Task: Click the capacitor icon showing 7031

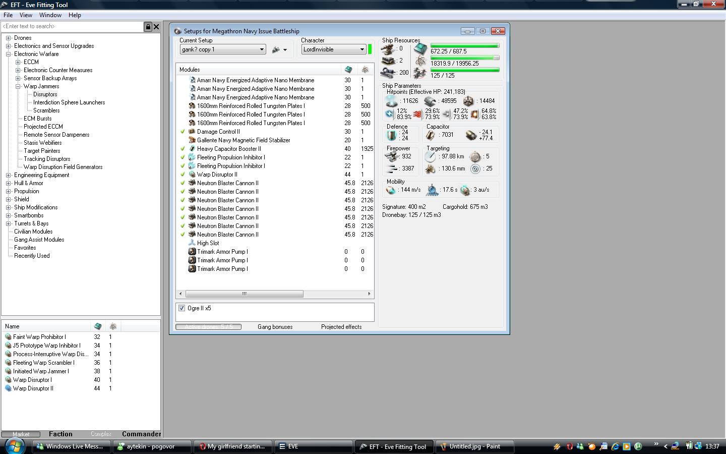Action: click(x=431, y=135)
